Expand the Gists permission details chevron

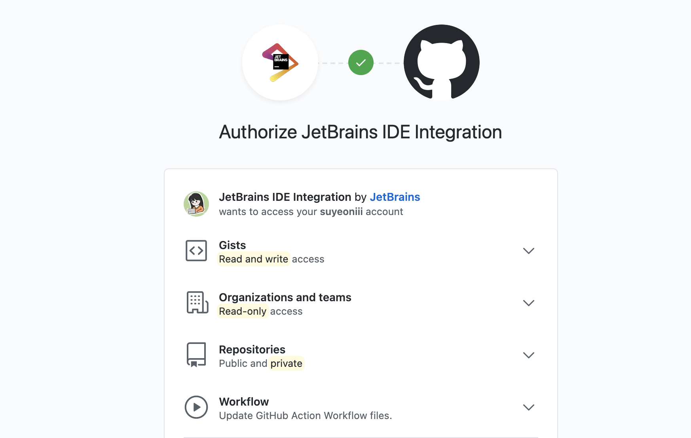click(x=529, y=251)
